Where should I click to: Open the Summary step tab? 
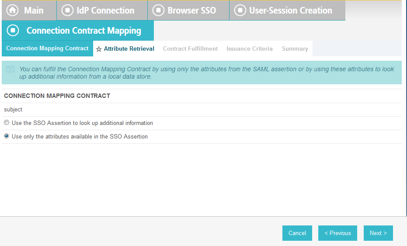[x=295, y=49]
